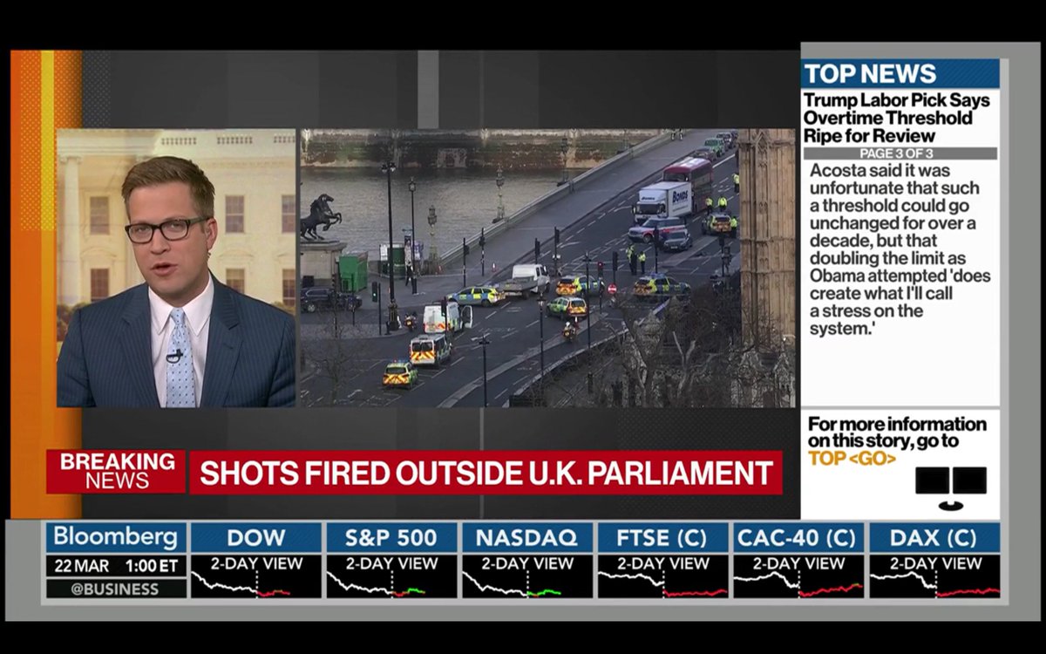Click the Acosta story paragraph text

pos(900,249)
